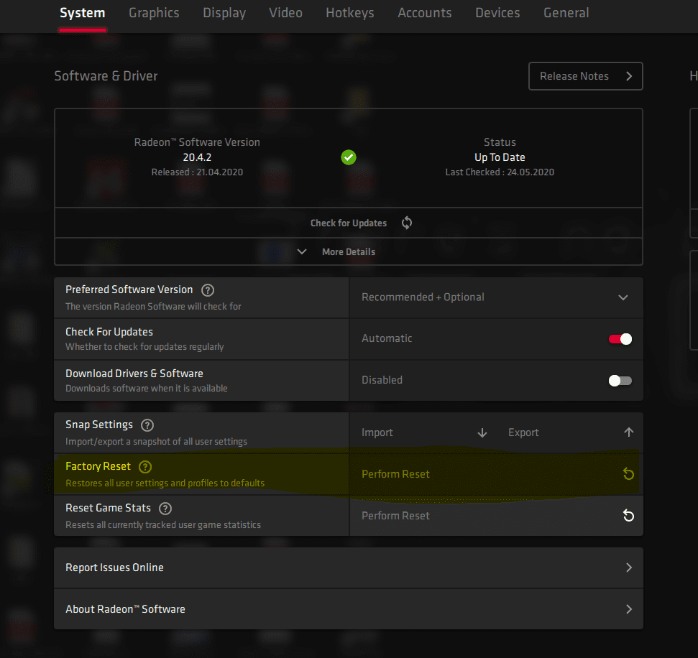
Task: Open the General tab
Action: pos(566,14)
